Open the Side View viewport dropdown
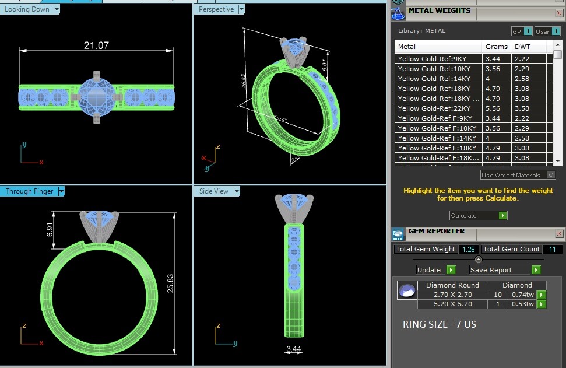The image size is (566, 368). coord(237,191)
